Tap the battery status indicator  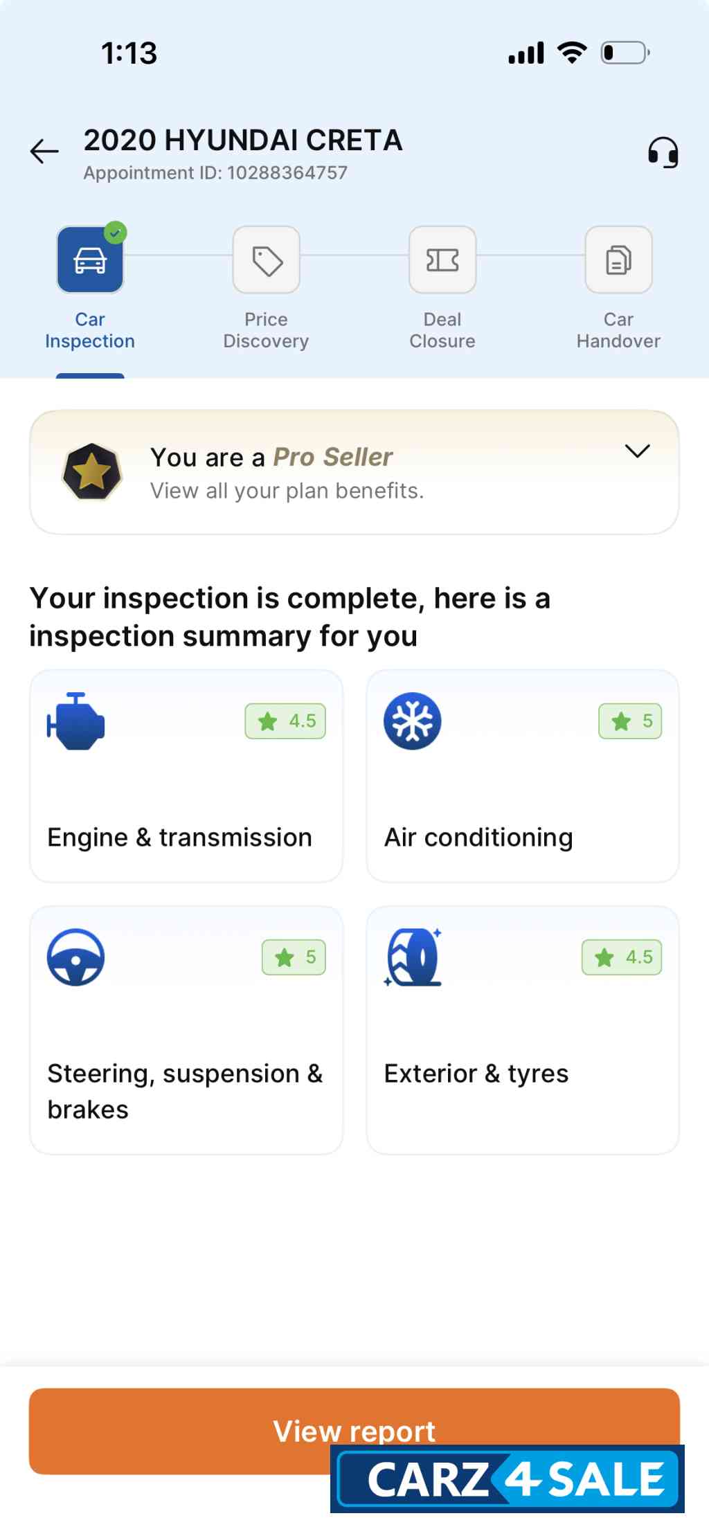pos(625,53)
